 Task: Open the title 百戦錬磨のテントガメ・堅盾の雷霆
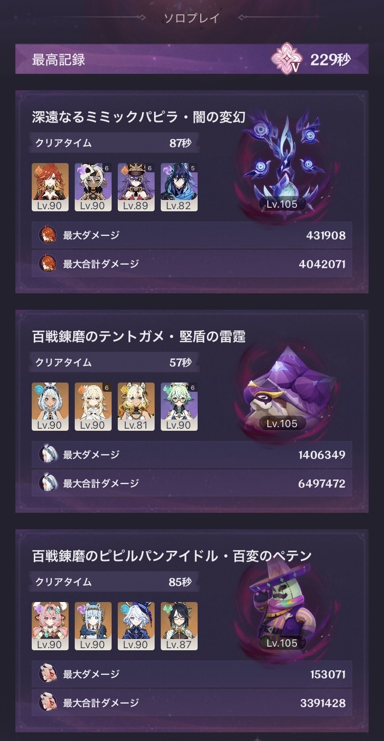click(x=139, y=336)
